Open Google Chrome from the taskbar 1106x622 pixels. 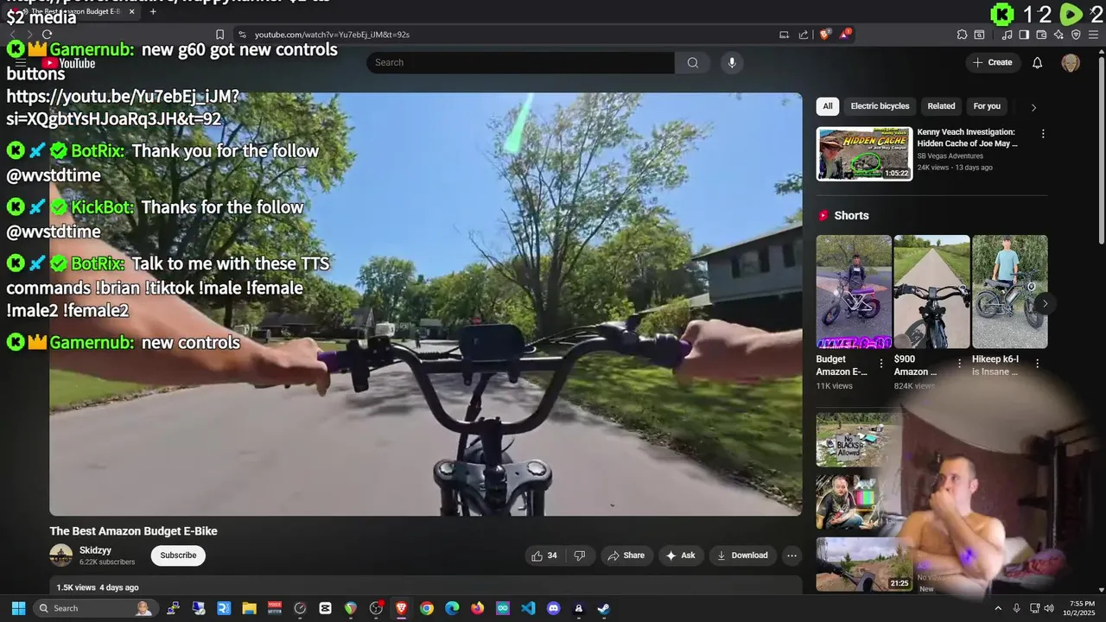(x=427, y=608)
